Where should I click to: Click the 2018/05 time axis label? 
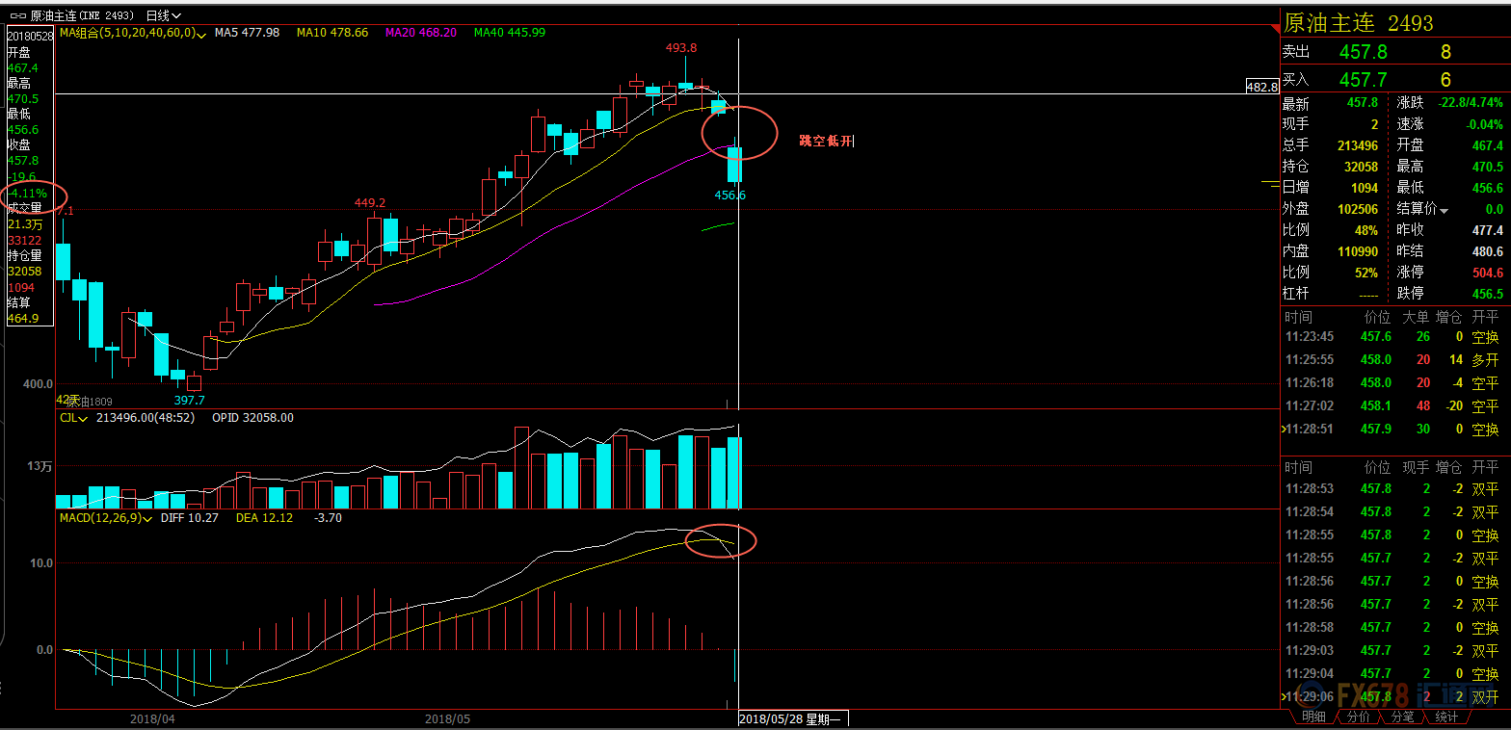click(x=447, y=718)
